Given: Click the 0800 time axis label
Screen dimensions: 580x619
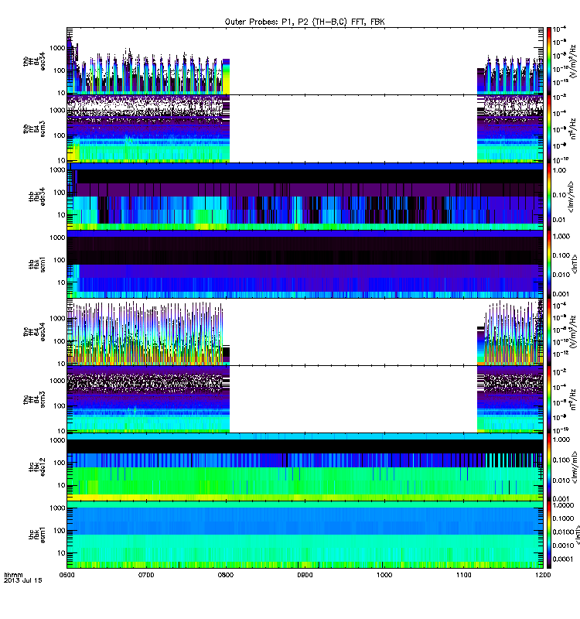Looking at the screenshot, I should pyautogui.click(x=226, y=575).
